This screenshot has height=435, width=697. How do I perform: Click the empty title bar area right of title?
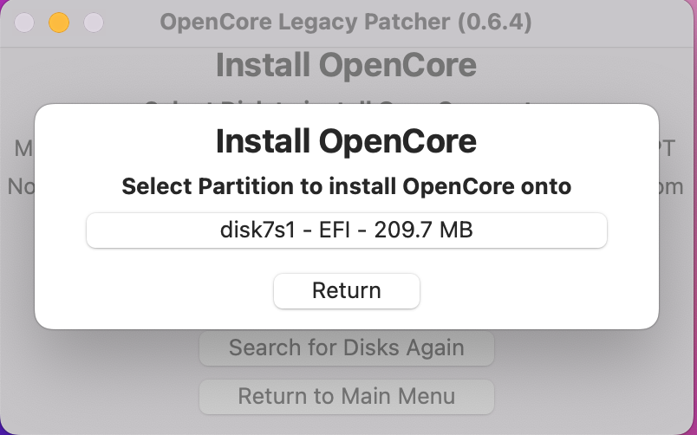pyautogui.click(x=607, y=22)
